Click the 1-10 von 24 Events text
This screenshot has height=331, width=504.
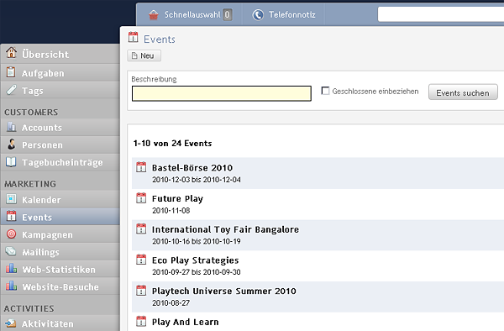pos(172,144)
